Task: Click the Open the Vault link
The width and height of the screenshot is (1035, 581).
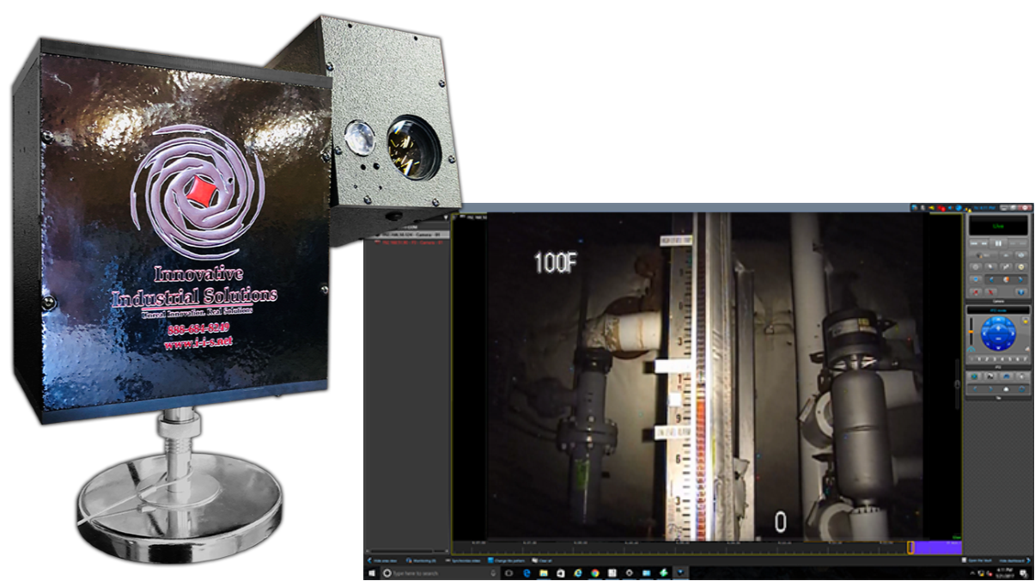Action: tap(979, 560)
